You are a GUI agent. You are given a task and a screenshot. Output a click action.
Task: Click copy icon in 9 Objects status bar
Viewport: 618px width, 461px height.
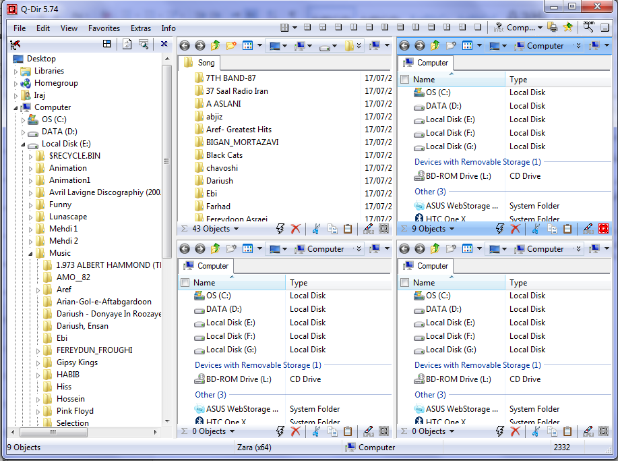(552, 229)
